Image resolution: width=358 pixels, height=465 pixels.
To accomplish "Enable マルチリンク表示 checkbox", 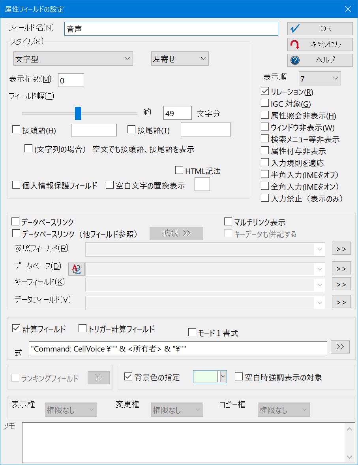I will point(228,222).
